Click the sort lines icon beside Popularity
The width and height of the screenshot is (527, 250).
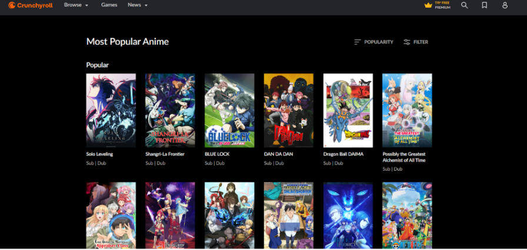[x=357, y=42]
